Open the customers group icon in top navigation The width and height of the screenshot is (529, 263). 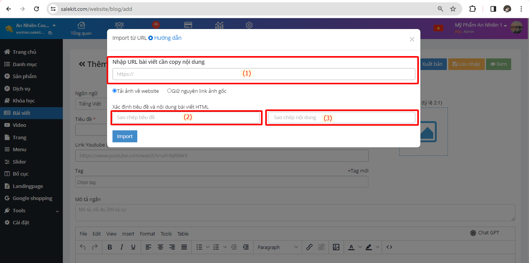[x=119, y=25]
